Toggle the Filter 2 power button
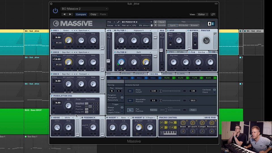The width and height of the screenshot is (272, 153). click(115, 52)
